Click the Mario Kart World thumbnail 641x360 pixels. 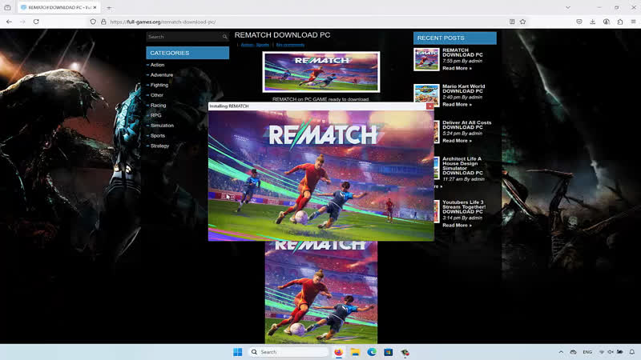(426, 95)
